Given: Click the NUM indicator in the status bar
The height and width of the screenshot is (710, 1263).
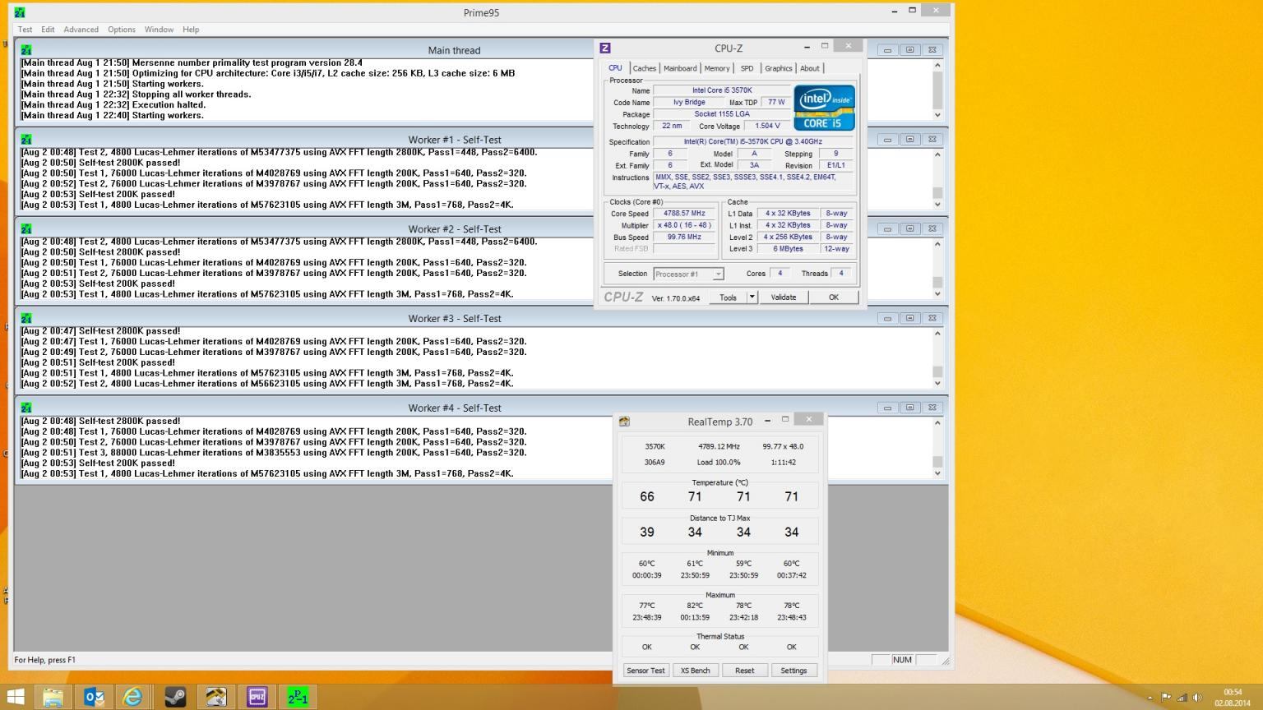Looking at the screenshot, I should [x=902, y=660].
